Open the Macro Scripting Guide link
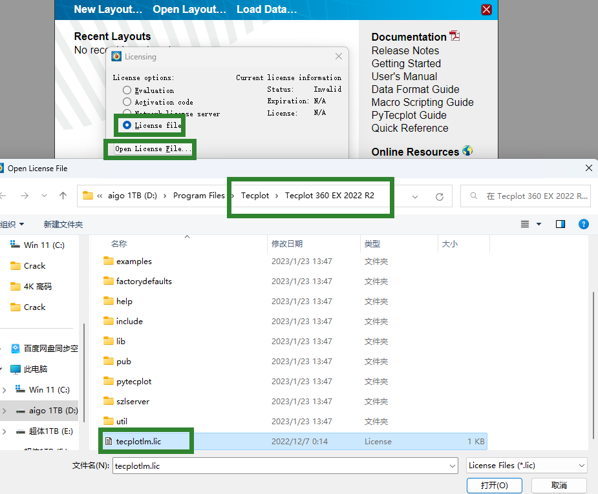The image size is (598, 494). (x=423, y=103)
